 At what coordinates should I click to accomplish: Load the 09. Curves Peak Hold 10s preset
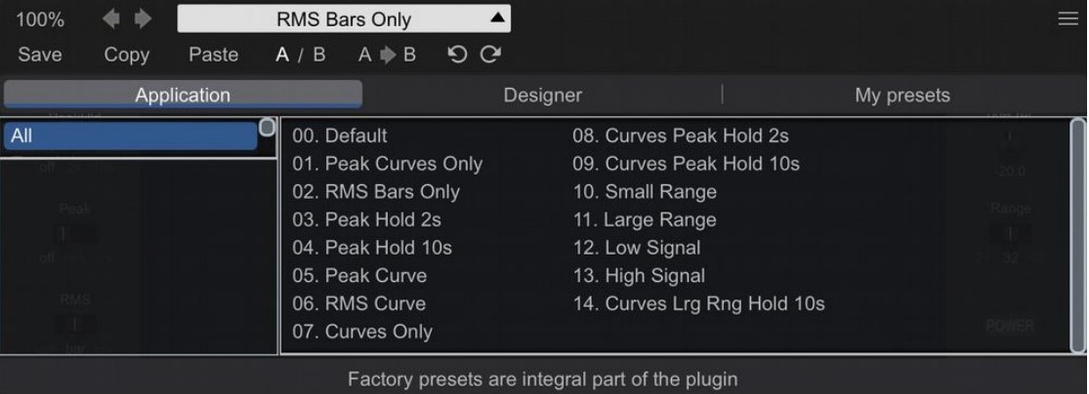(x=686, y=164)
